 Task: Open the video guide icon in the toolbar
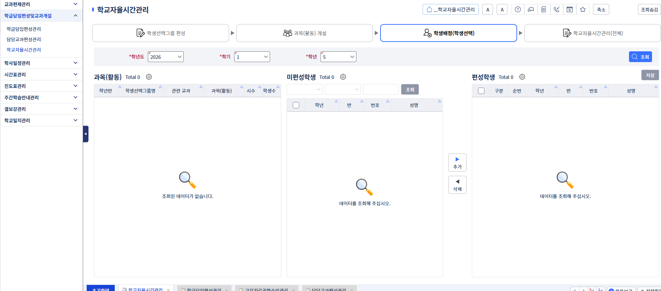[570, 10]
